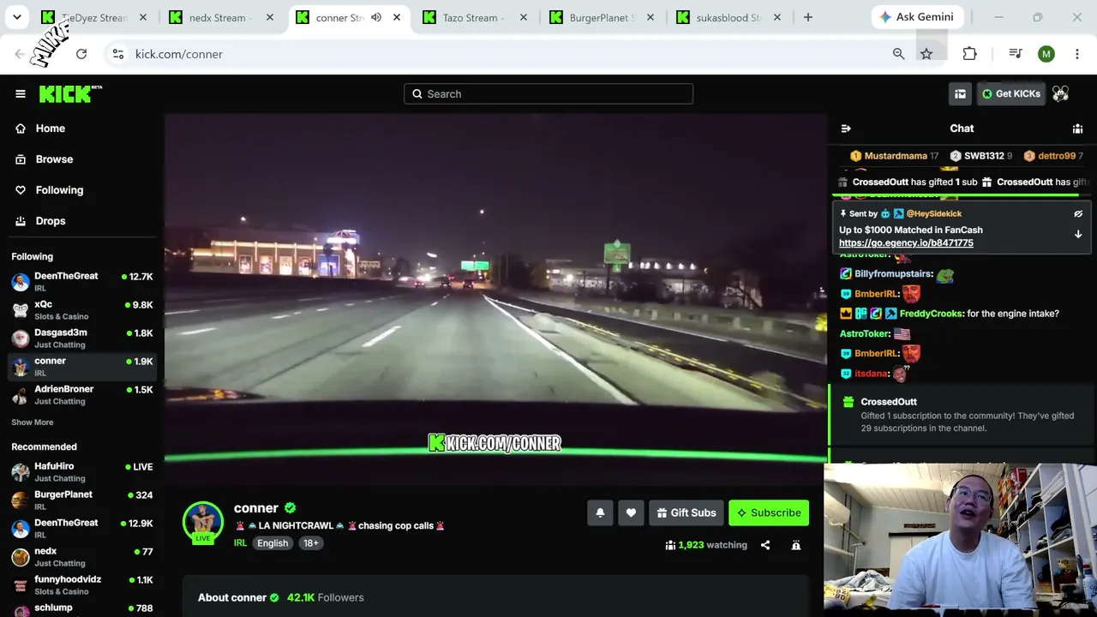Viewport: 1097px width, 617px height.
Task: Click Mustardmama on the chat leaderboard
Action: [896, 156]
